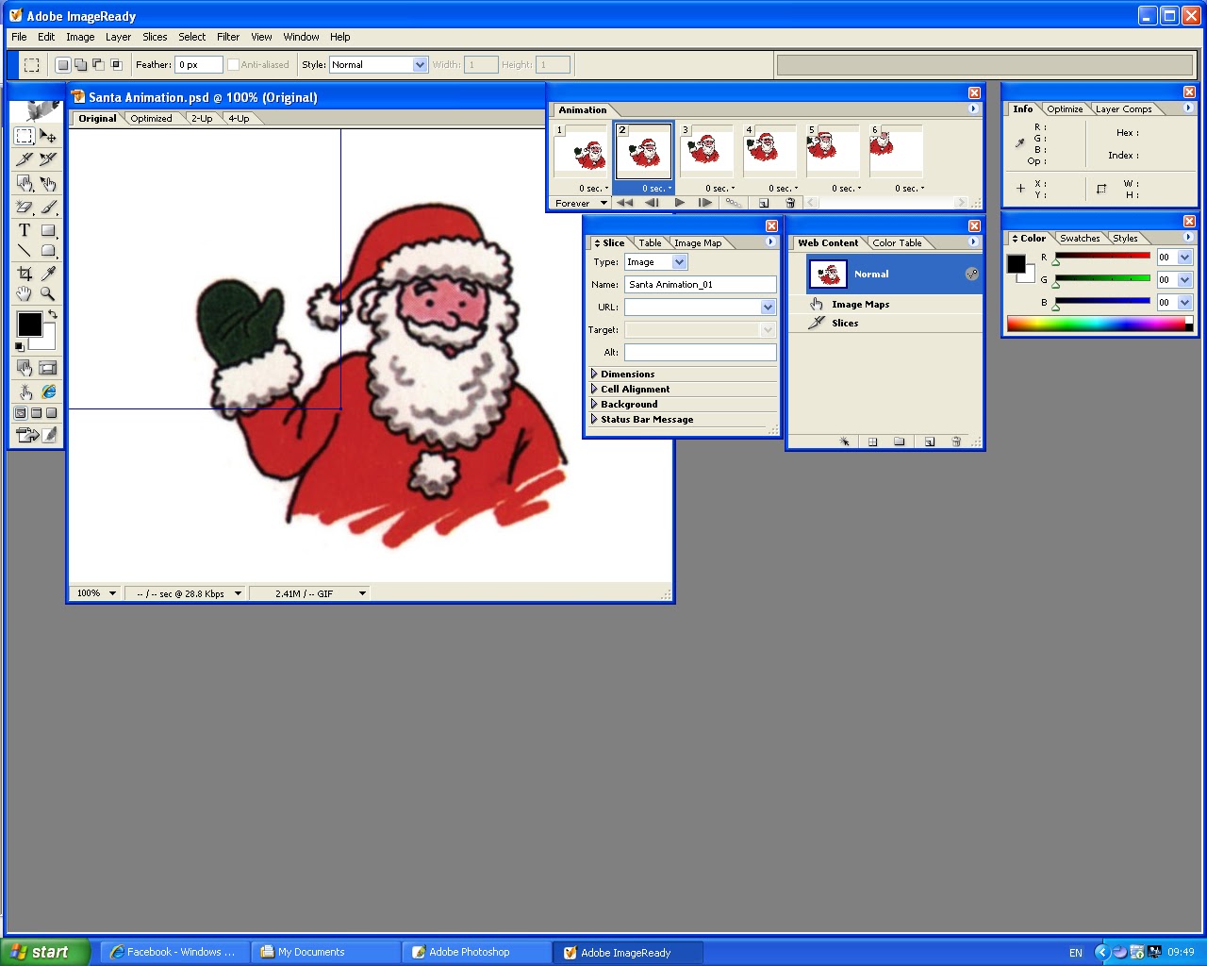Image resolution: width=1207 pixels, height=966 pixels.
Task: Select the Hand tool
Action: point(25,294)
